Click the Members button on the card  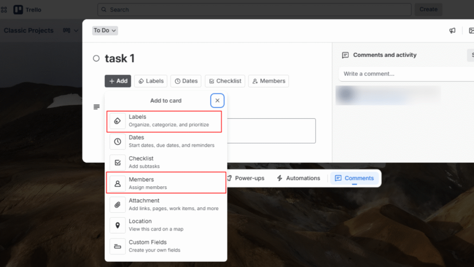[x=268, y=81]
